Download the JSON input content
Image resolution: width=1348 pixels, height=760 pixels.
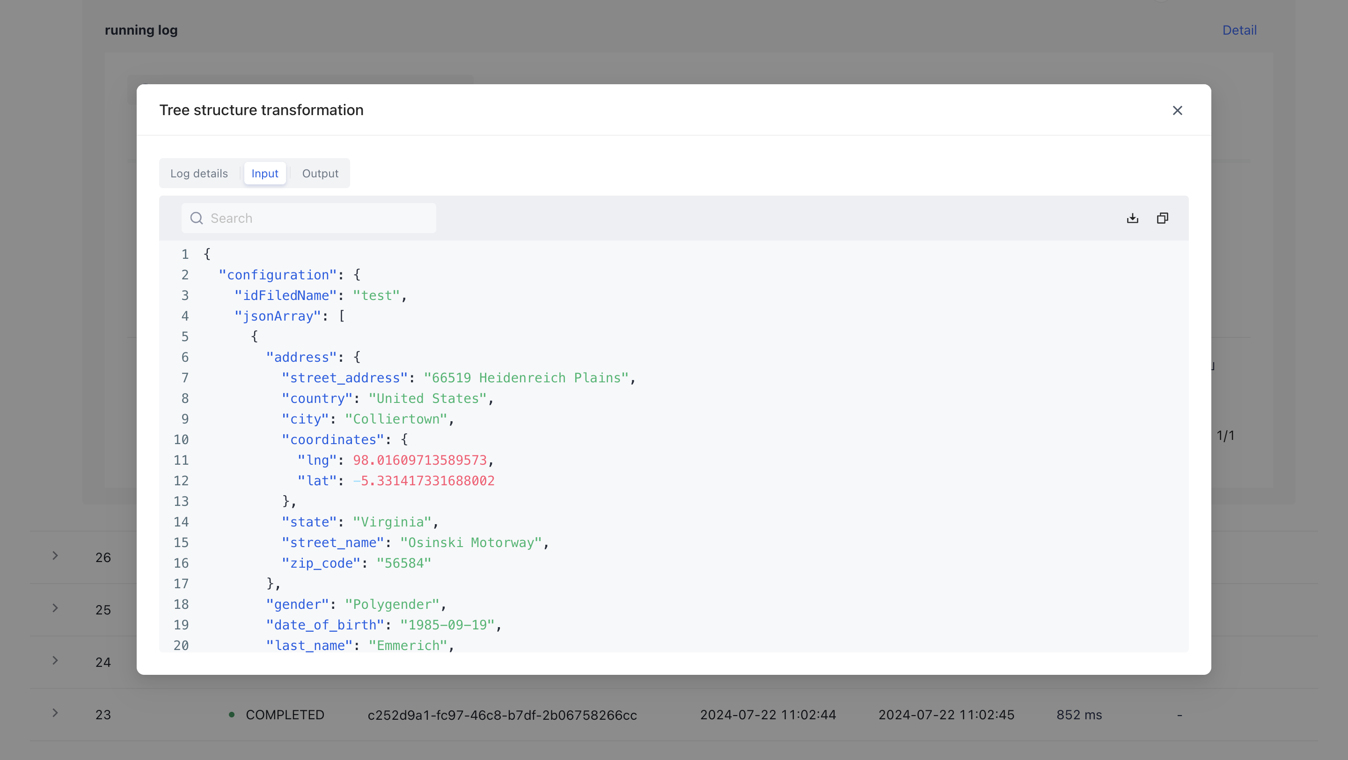(x=1132, y=218)
